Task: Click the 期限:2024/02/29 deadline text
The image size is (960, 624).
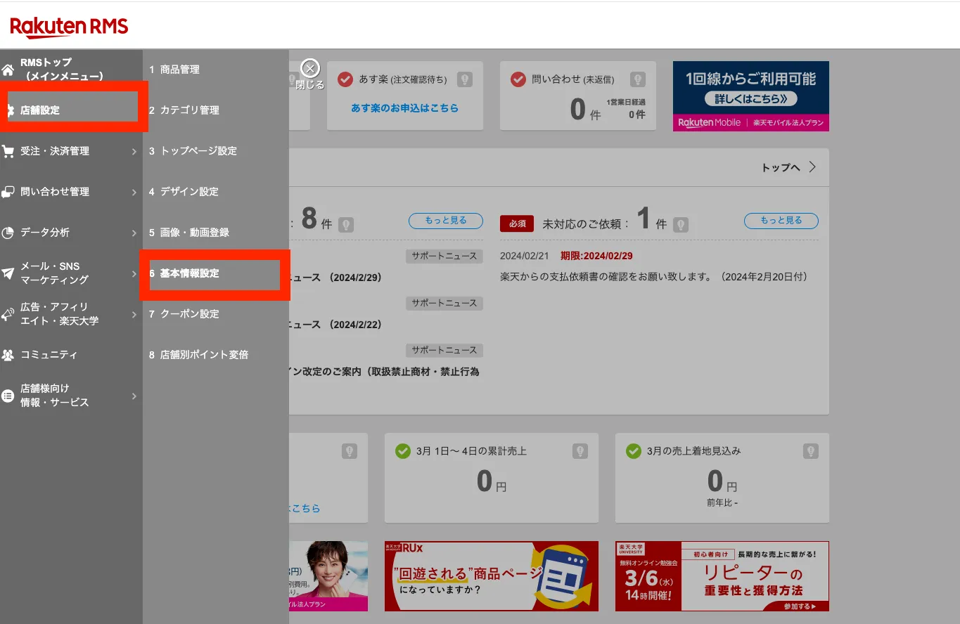Action: tap(596, 256)
